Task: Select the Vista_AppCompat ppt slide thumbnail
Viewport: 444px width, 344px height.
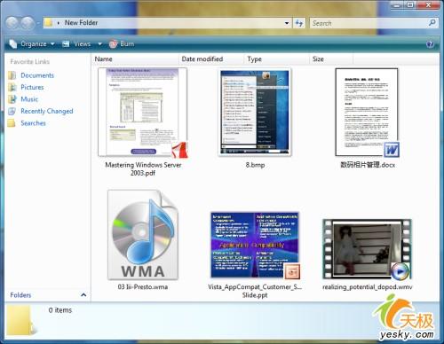Action: 255,246
